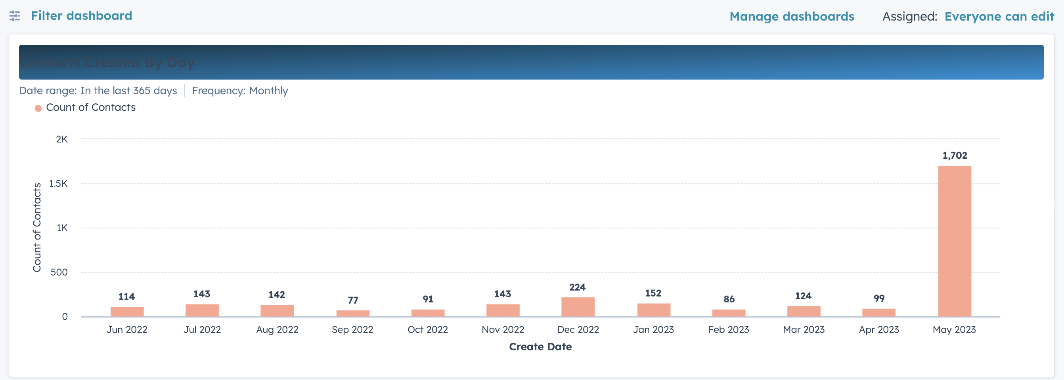Click the Contacts Created By Day title
This screenshot has height=380, width=1064.
[107, 63]
